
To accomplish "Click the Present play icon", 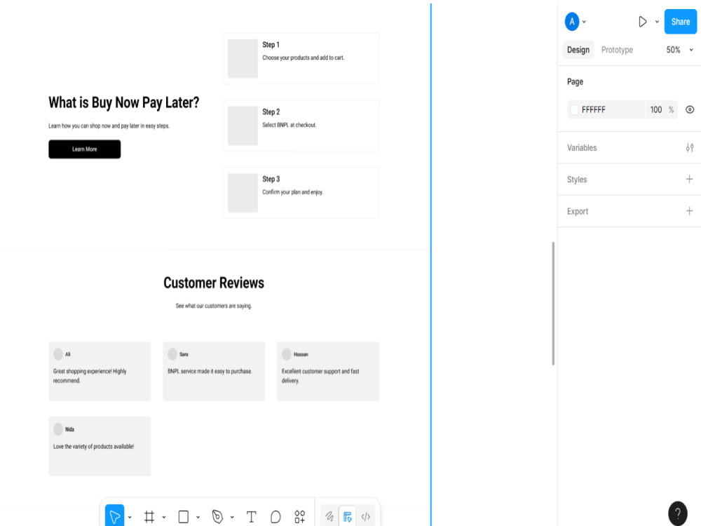I will point(642,22).
